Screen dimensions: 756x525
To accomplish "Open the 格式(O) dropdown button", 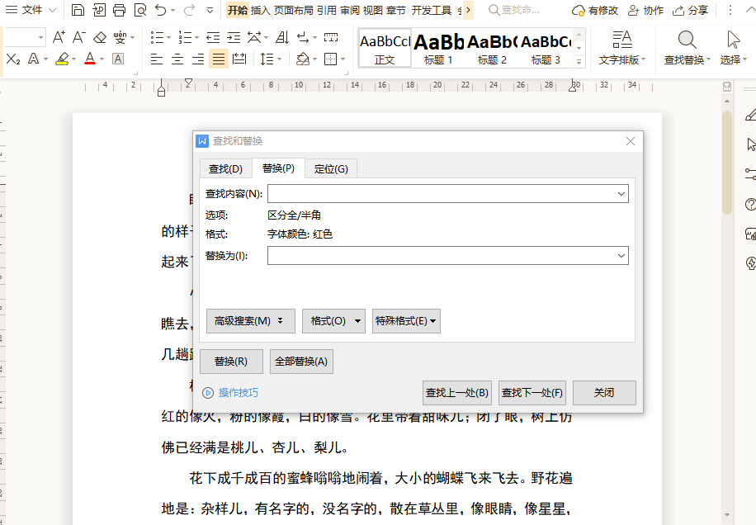I will 333,321.
